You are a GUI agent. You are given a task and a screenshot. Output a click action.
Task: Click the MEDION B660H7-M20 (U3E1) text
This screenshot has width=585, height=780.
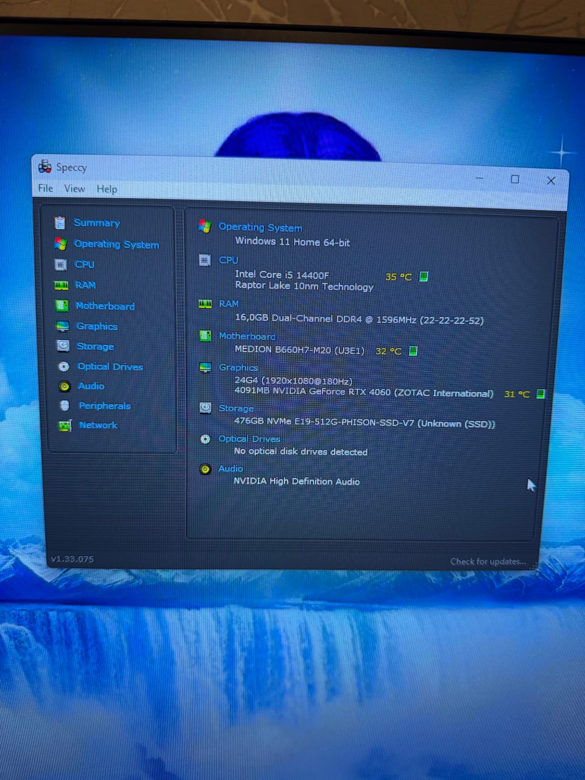[299, 350]
